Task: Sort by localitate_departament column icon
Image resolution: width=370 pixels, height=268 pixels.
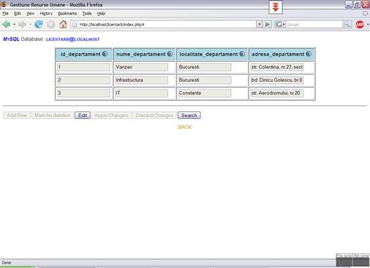Action: pos(242,54)
